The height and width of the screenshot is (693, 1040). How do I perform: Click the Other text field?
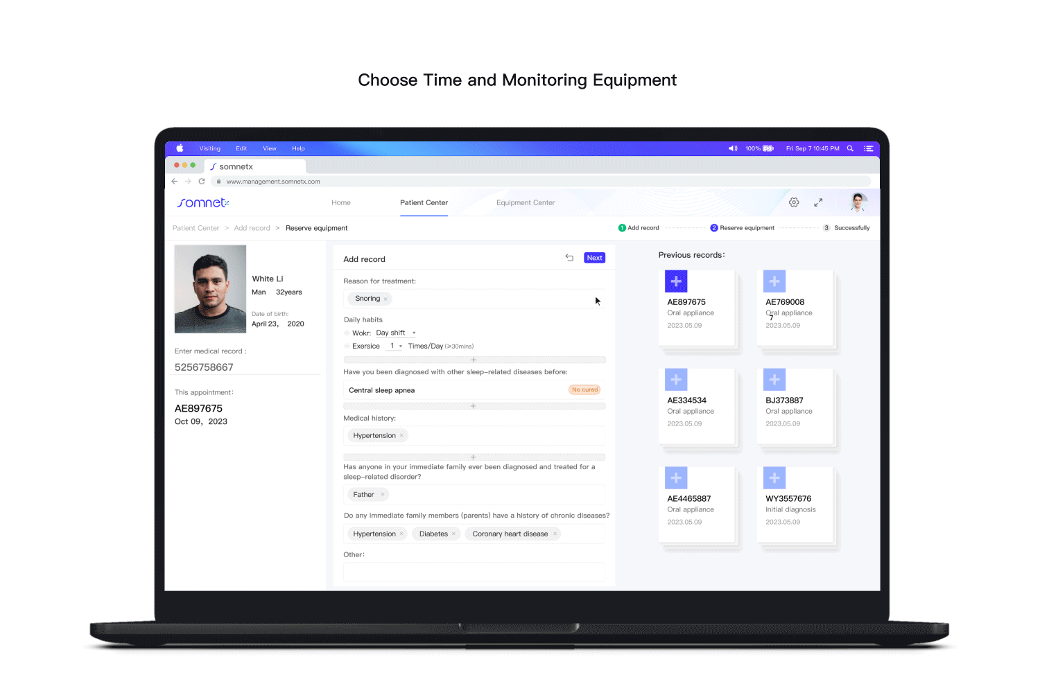(x=474, y=572)
